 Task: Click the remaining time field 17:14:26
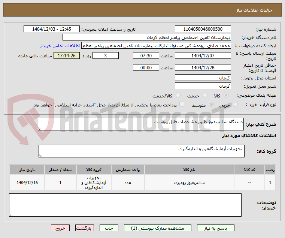(x=67, y=55)
